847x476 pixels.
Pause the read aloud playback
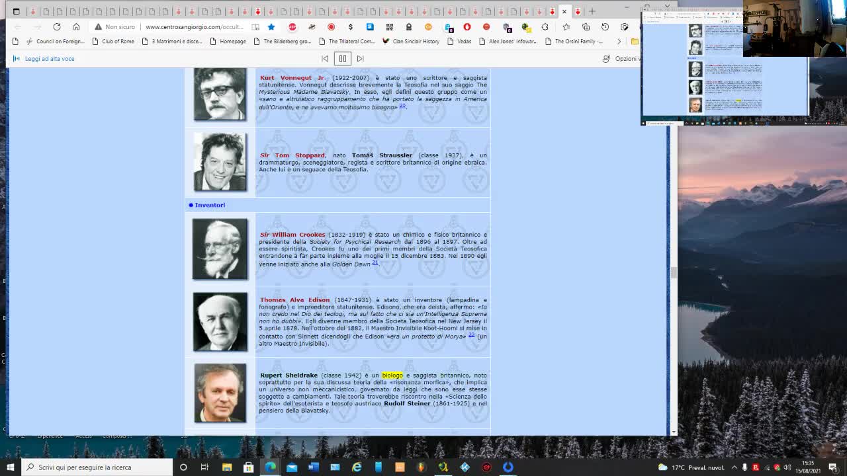pos(343,58)
